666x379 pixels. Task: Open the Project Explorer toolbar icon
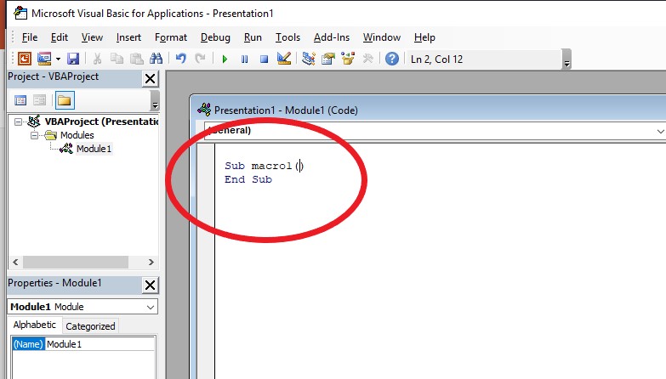[309, 59]
